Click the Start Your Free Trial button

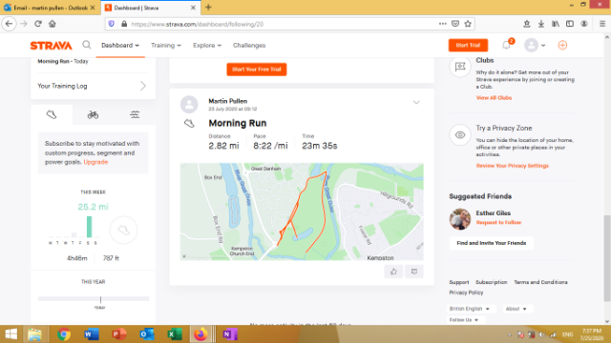(257, 70)
